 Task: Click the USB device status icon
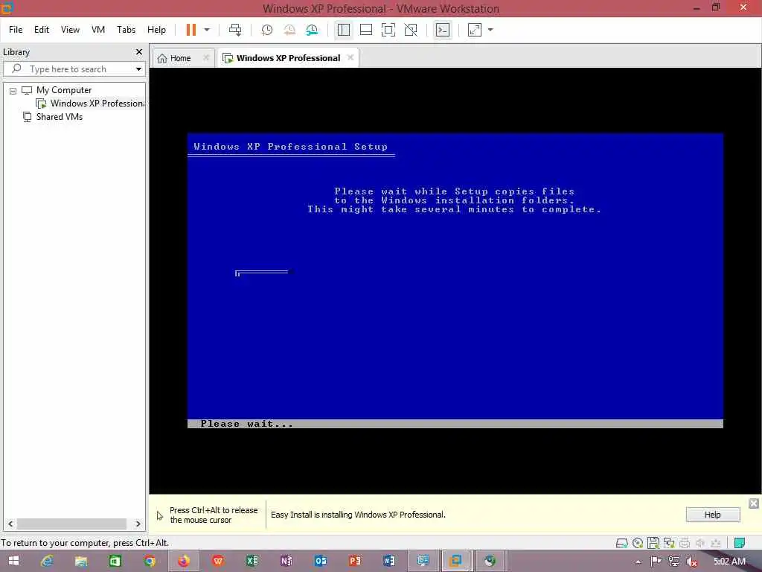tap(716, 543)
